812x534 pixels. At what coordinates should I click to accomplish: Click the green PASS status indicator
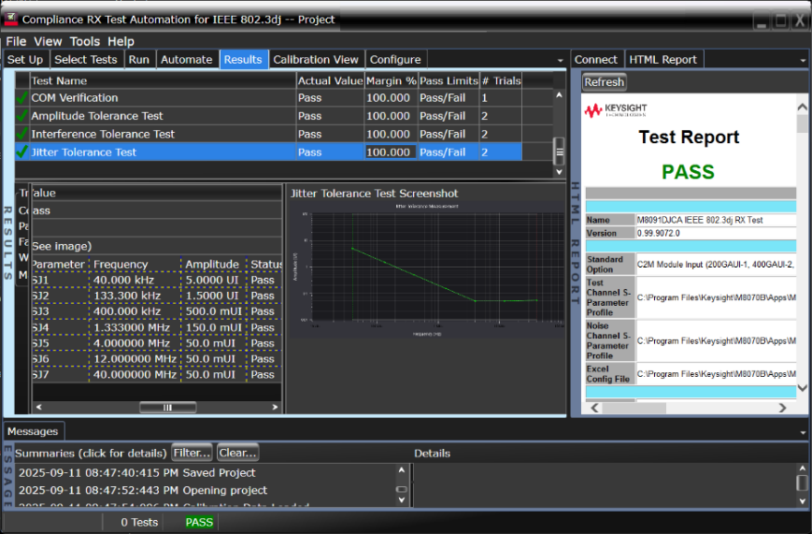pos(199,522)
